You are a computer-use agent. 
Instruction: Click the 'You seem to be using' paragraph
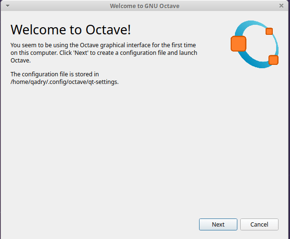click(104, 53)
